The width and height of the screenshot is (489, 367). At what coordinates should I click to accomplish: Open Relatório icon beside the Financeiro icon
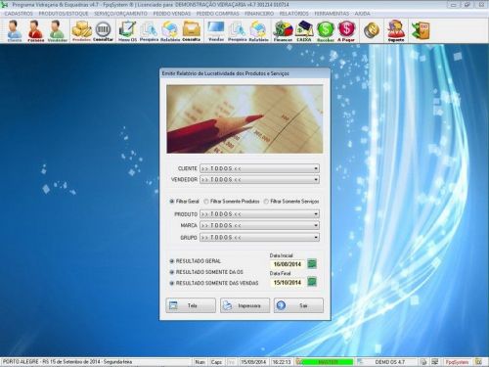tap(258, 31)
